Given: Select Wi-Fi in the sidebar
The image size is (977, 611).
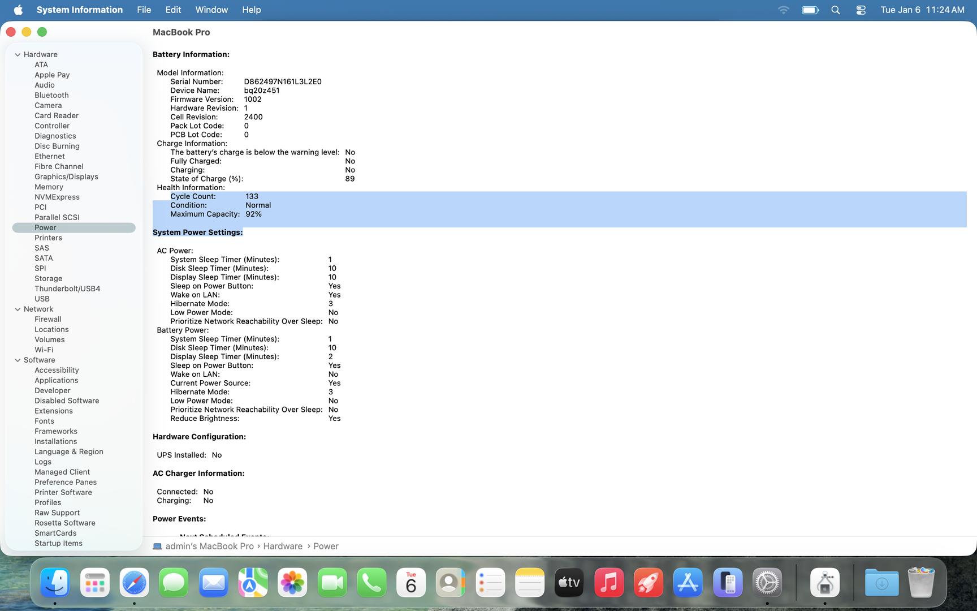Looking at the screenshot, I should pyautogui.click(x=44, y=350).
